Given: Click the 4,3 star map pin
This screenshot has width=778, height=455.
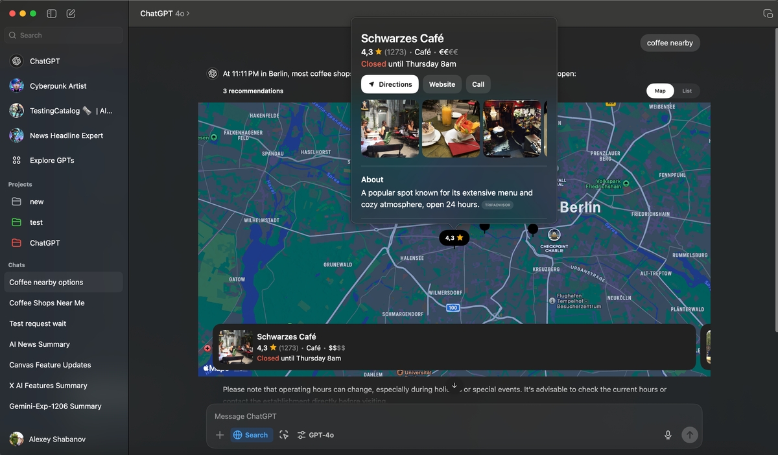Looking at the screenshot, I should [454, 238].
